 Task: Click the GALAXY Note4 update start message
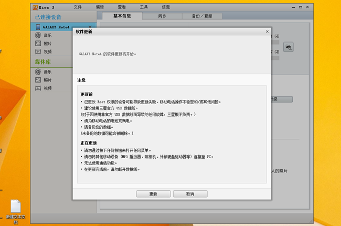coord(108,54)
